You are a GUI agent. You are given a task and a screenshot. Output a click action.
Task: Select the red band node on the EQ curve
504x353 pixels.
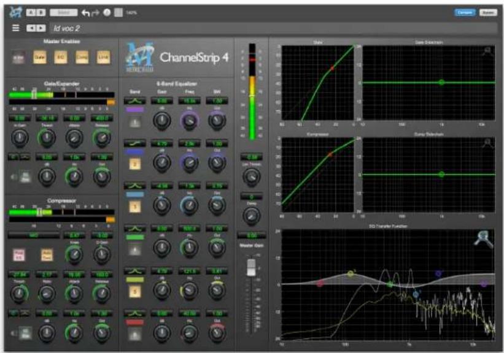(320, 284)
